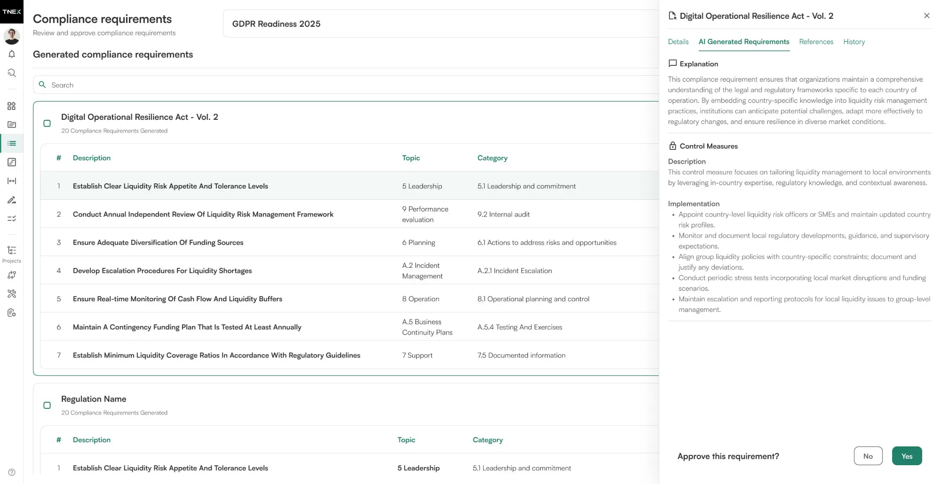Open the Projects icon in sidebar

coord(12,254)
